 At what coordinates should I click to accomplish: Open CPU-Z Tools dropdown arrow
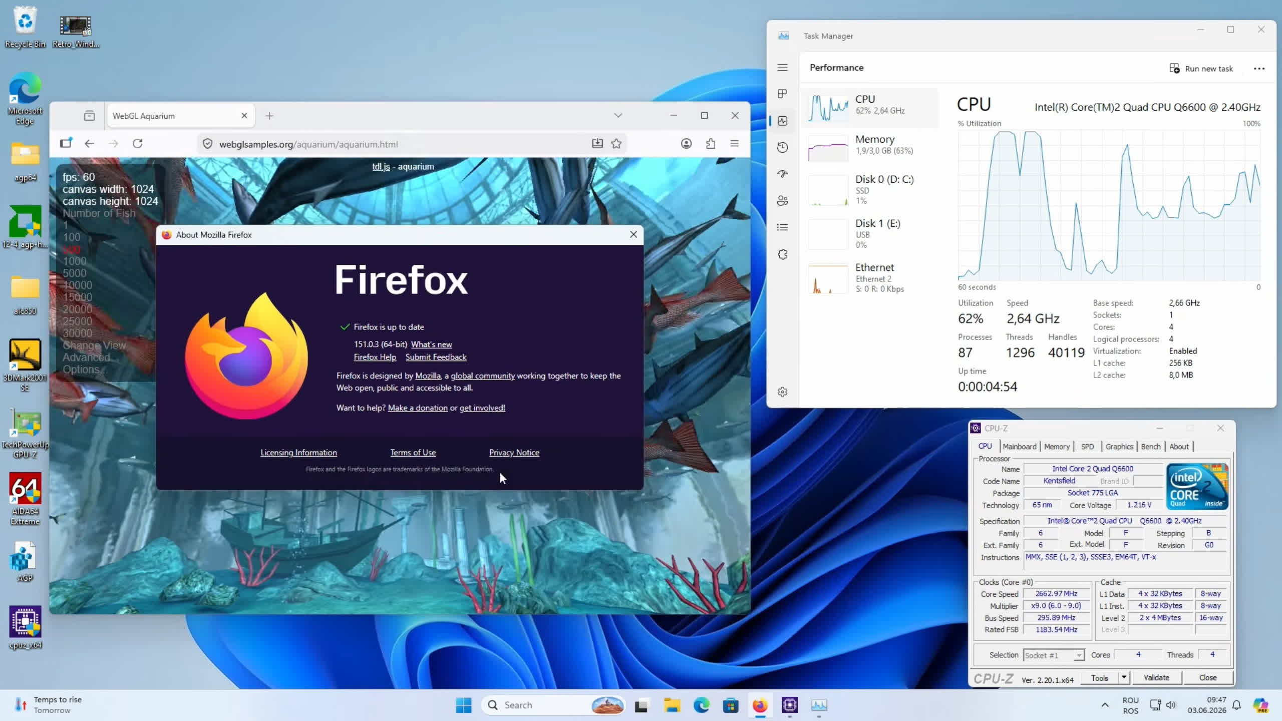tap(1124, 677)
